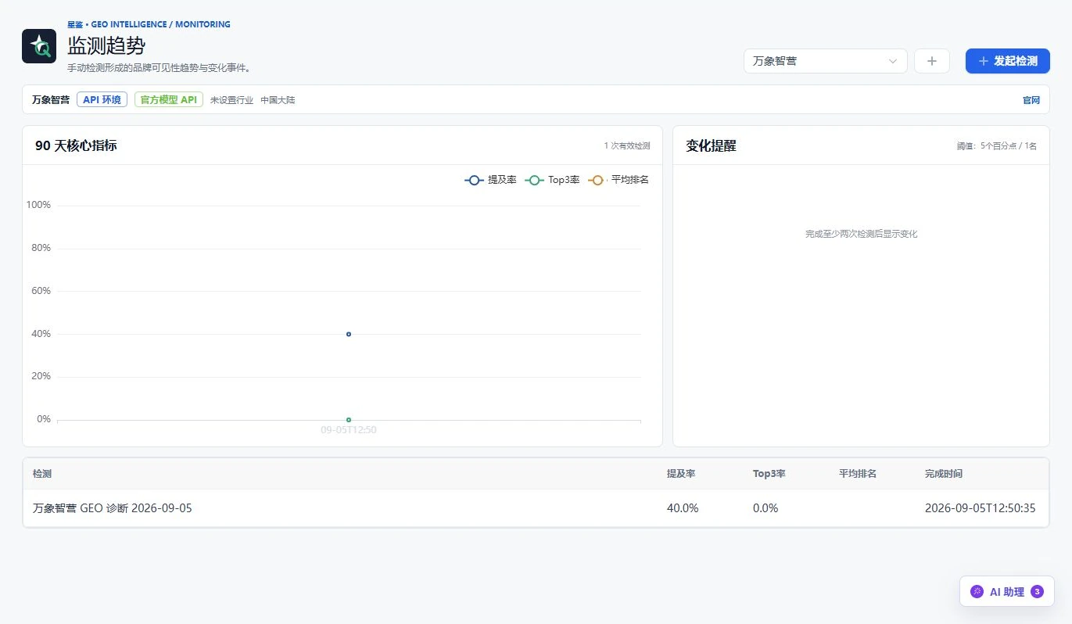This screenshot has height=624, width=1072.
Task: Click the 未设置行业 label
Action: [x=231, y=100]
